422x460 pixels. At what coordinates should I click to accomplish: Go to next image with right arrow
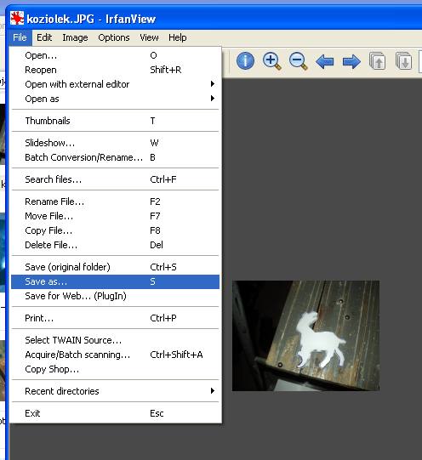[x=351, y=61]
